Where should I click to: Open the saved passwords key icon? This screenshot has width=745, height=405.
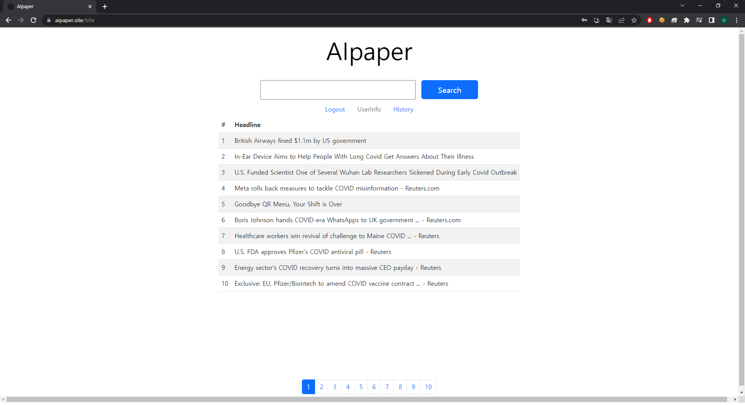584,20
